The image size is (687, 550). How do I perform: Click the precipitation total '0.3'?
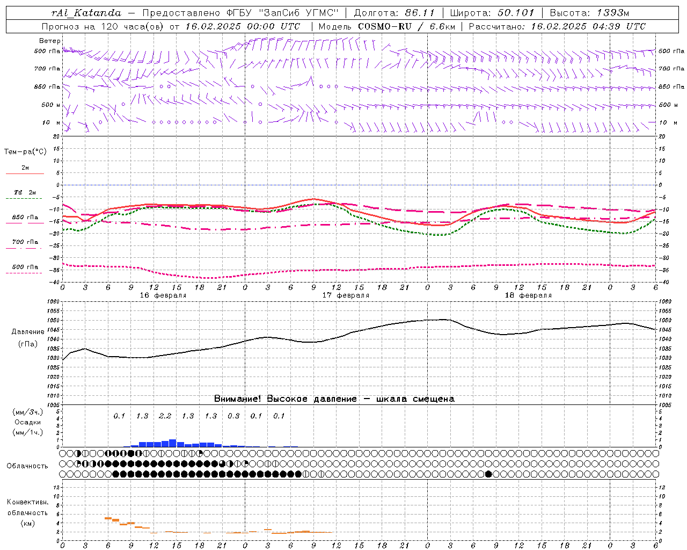pos(233,416)
